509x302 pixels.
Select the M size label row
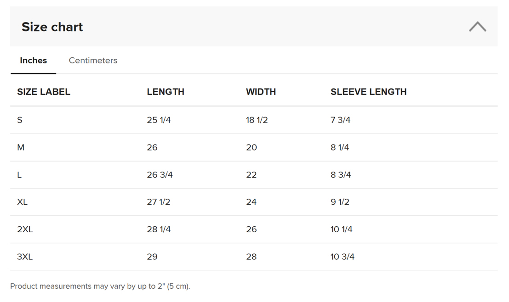pyautogui.click(x=21, y=147)
